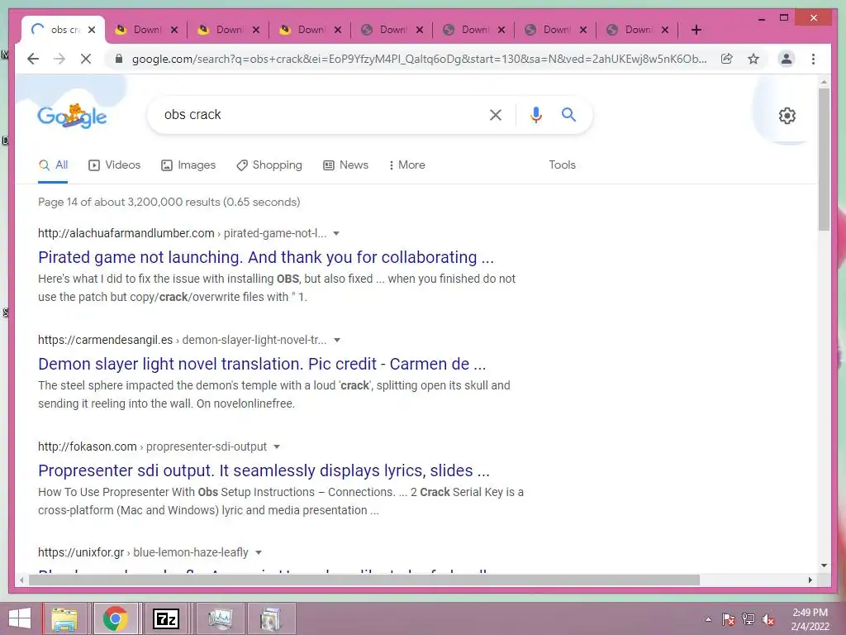
Task: Click the taskbar clock showing 2:49 PM
Action: click(x=810, y=619)
